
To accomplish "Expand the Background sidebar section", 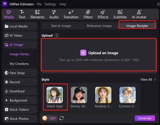I will point(20,100).
